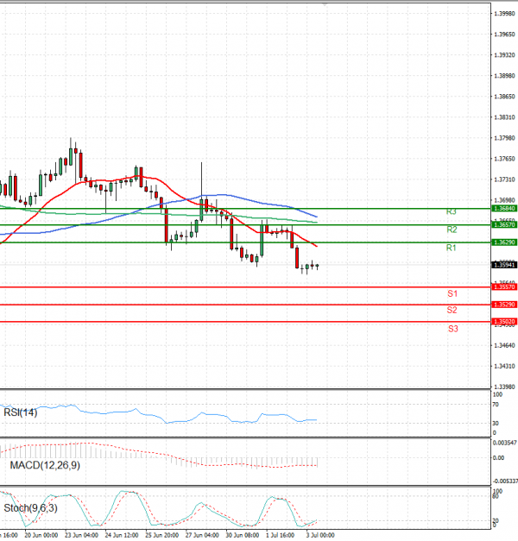Click the 24 Jun 12:00 time label
Viewport: 518px width, 541px height.
[122, 535]
